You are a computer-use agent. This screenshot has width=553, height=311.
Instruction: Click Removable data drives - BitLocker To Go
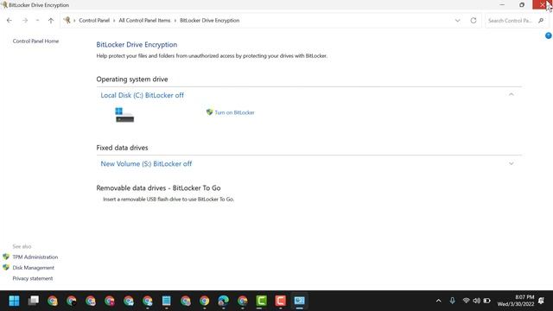pyautogui.click(x=158, y=188)
